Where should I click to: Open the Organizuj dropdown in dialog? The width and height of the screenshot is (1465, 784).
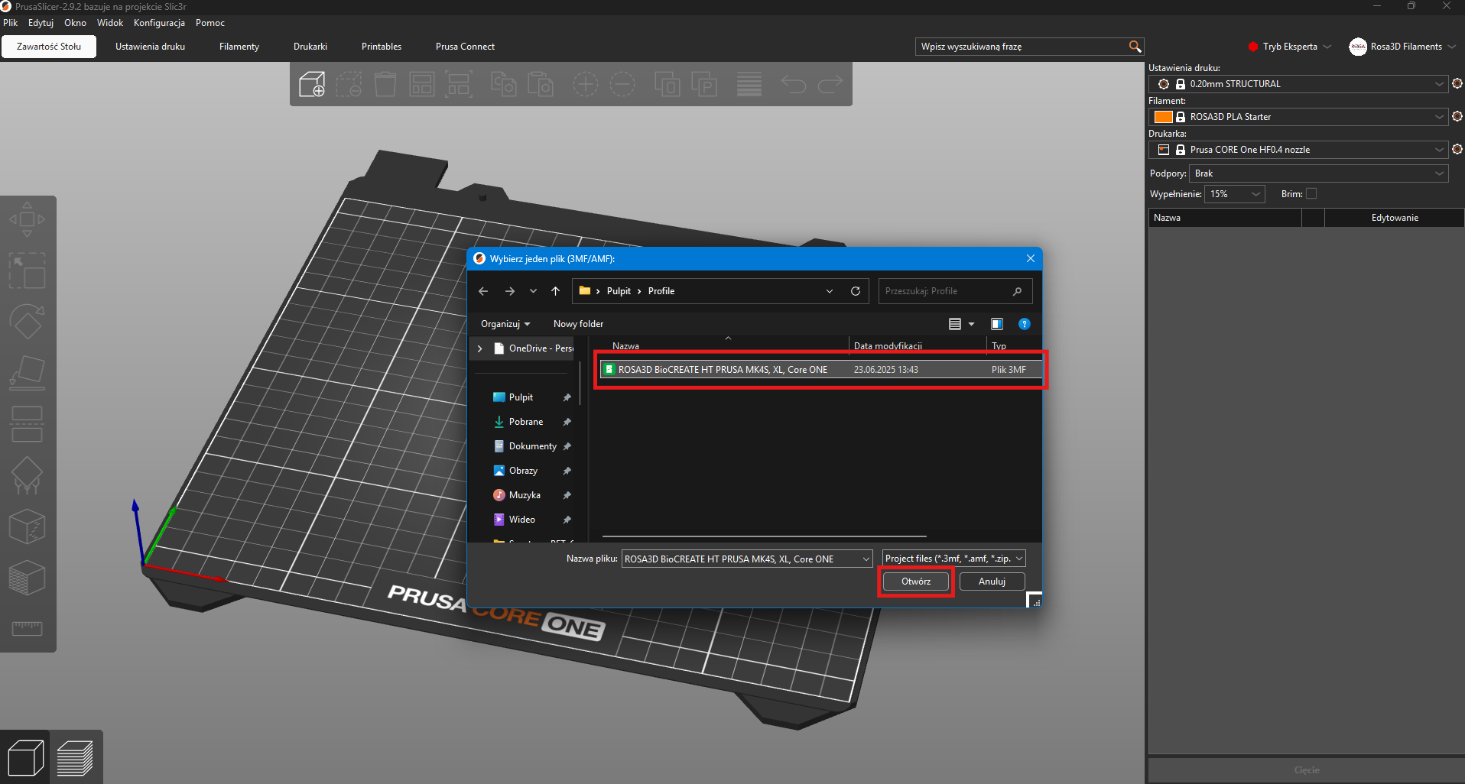(x=505, y=324)
